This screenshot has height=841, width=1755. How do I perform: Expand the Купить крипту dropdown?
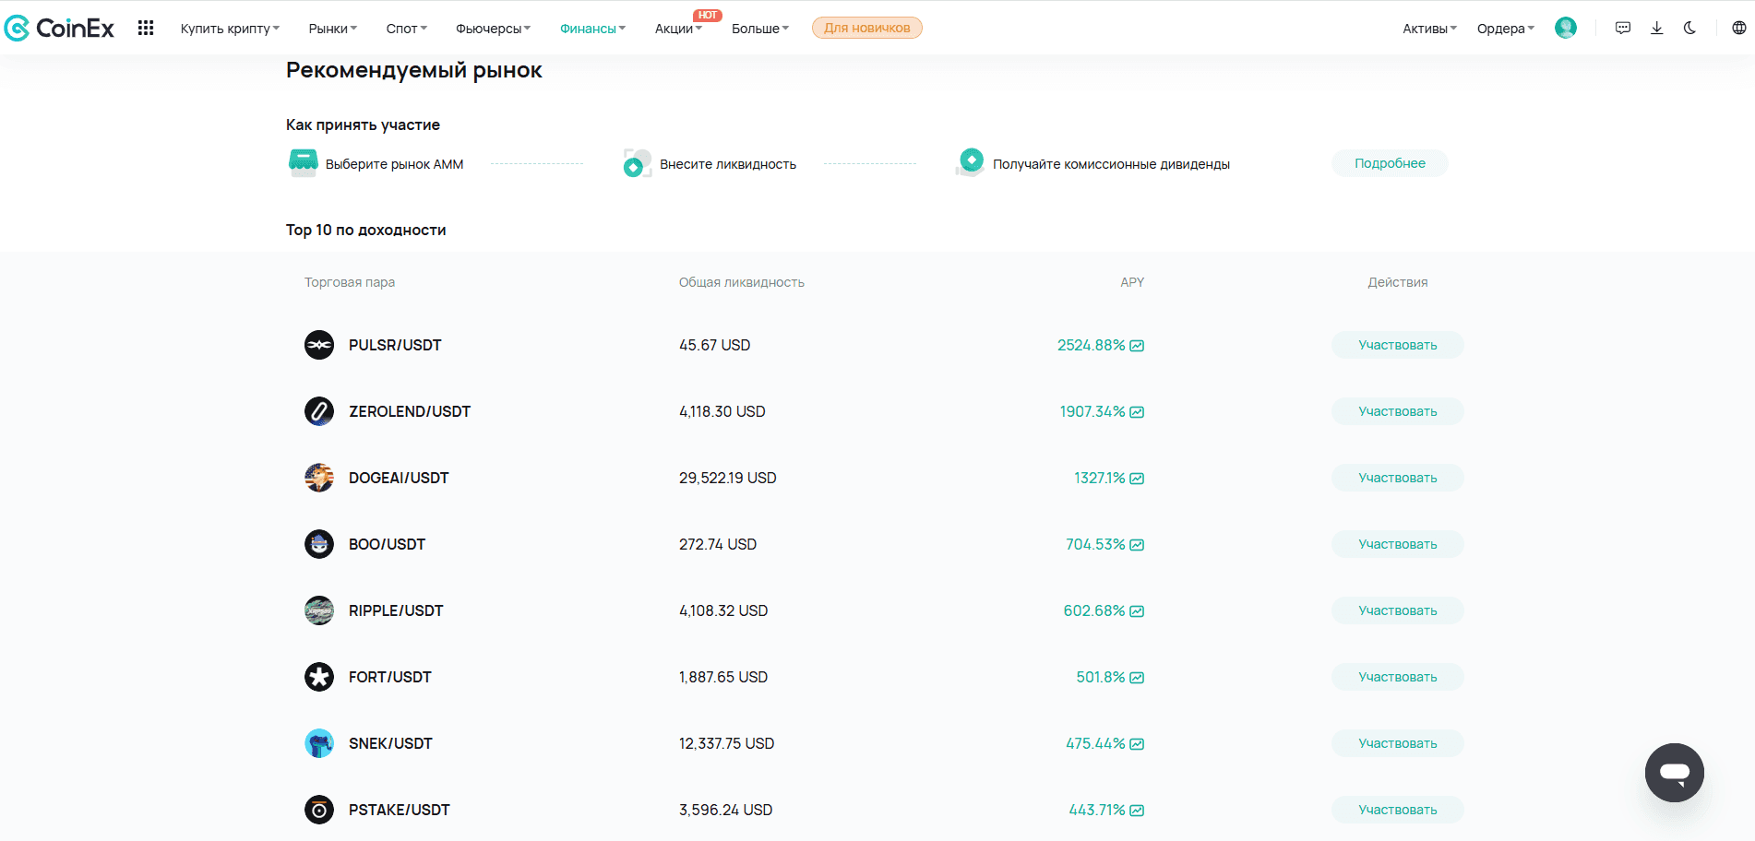click(230, 29)
